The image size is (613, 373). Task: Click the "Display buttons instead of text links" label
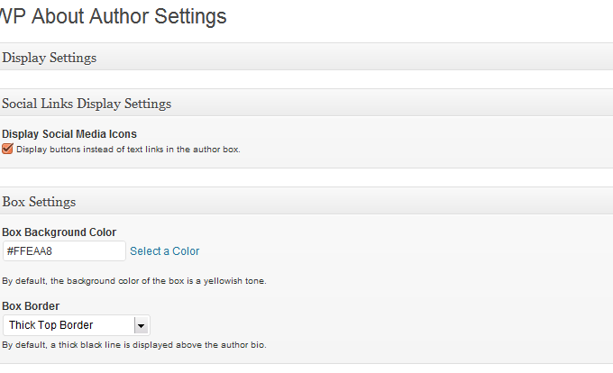click(128, 150)
